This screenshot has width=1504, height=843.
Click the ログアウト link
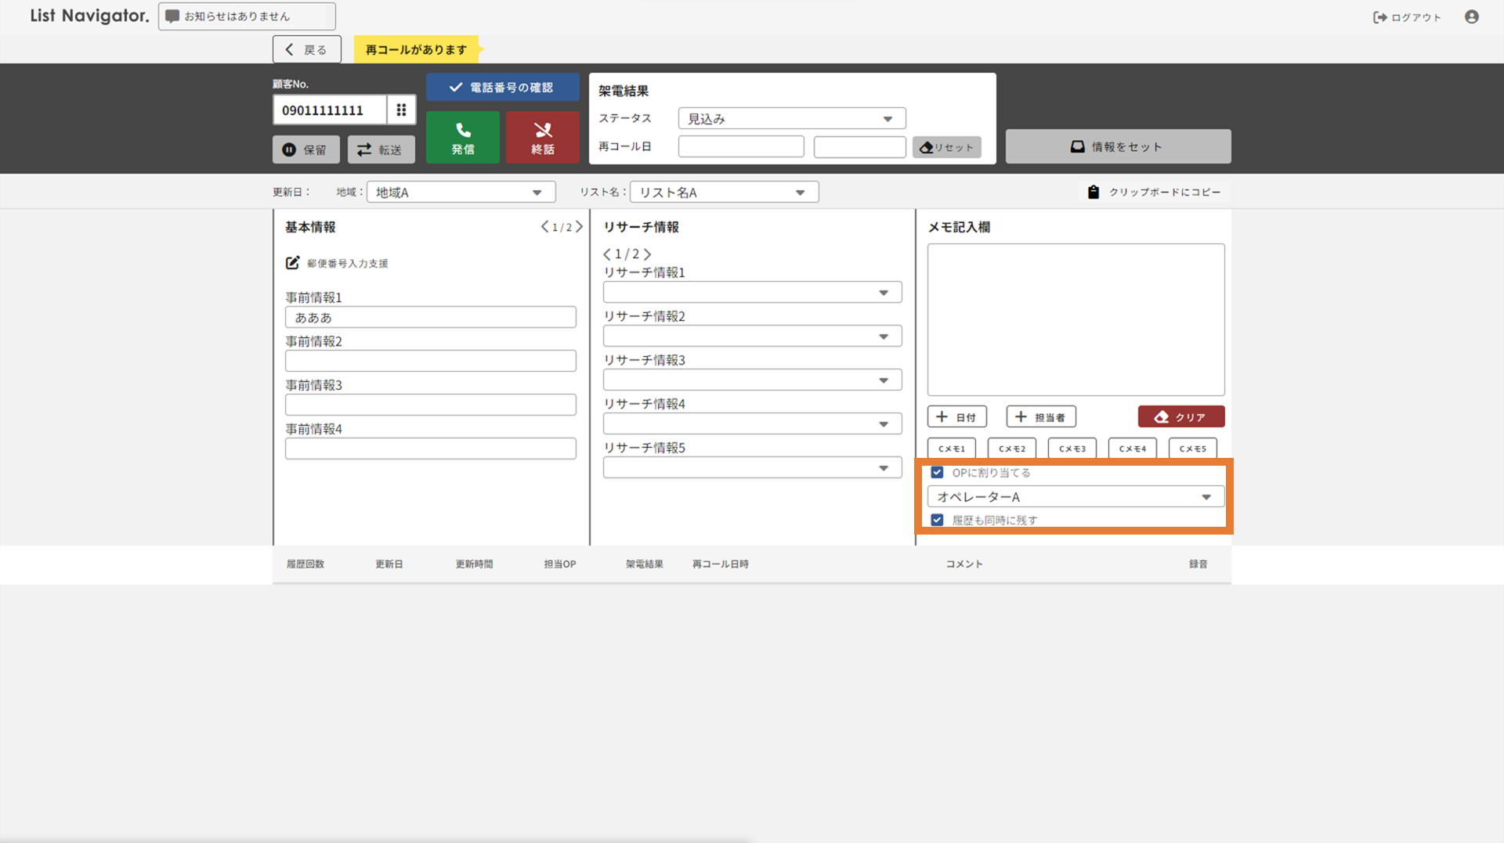tap(1407, 17)
